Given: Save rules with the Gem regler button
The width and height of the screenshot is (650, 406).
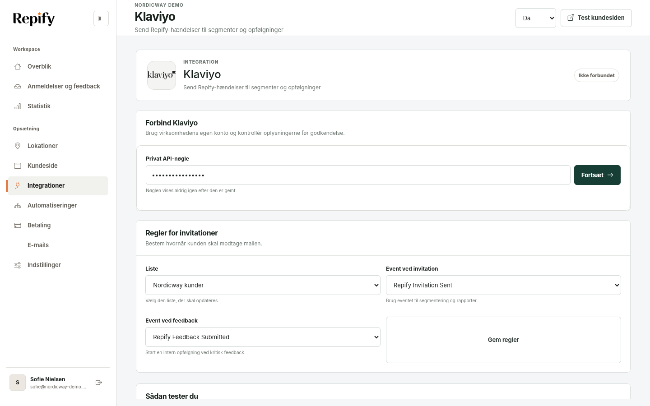Looking at the screenshot, I should [x=503, y=340].
